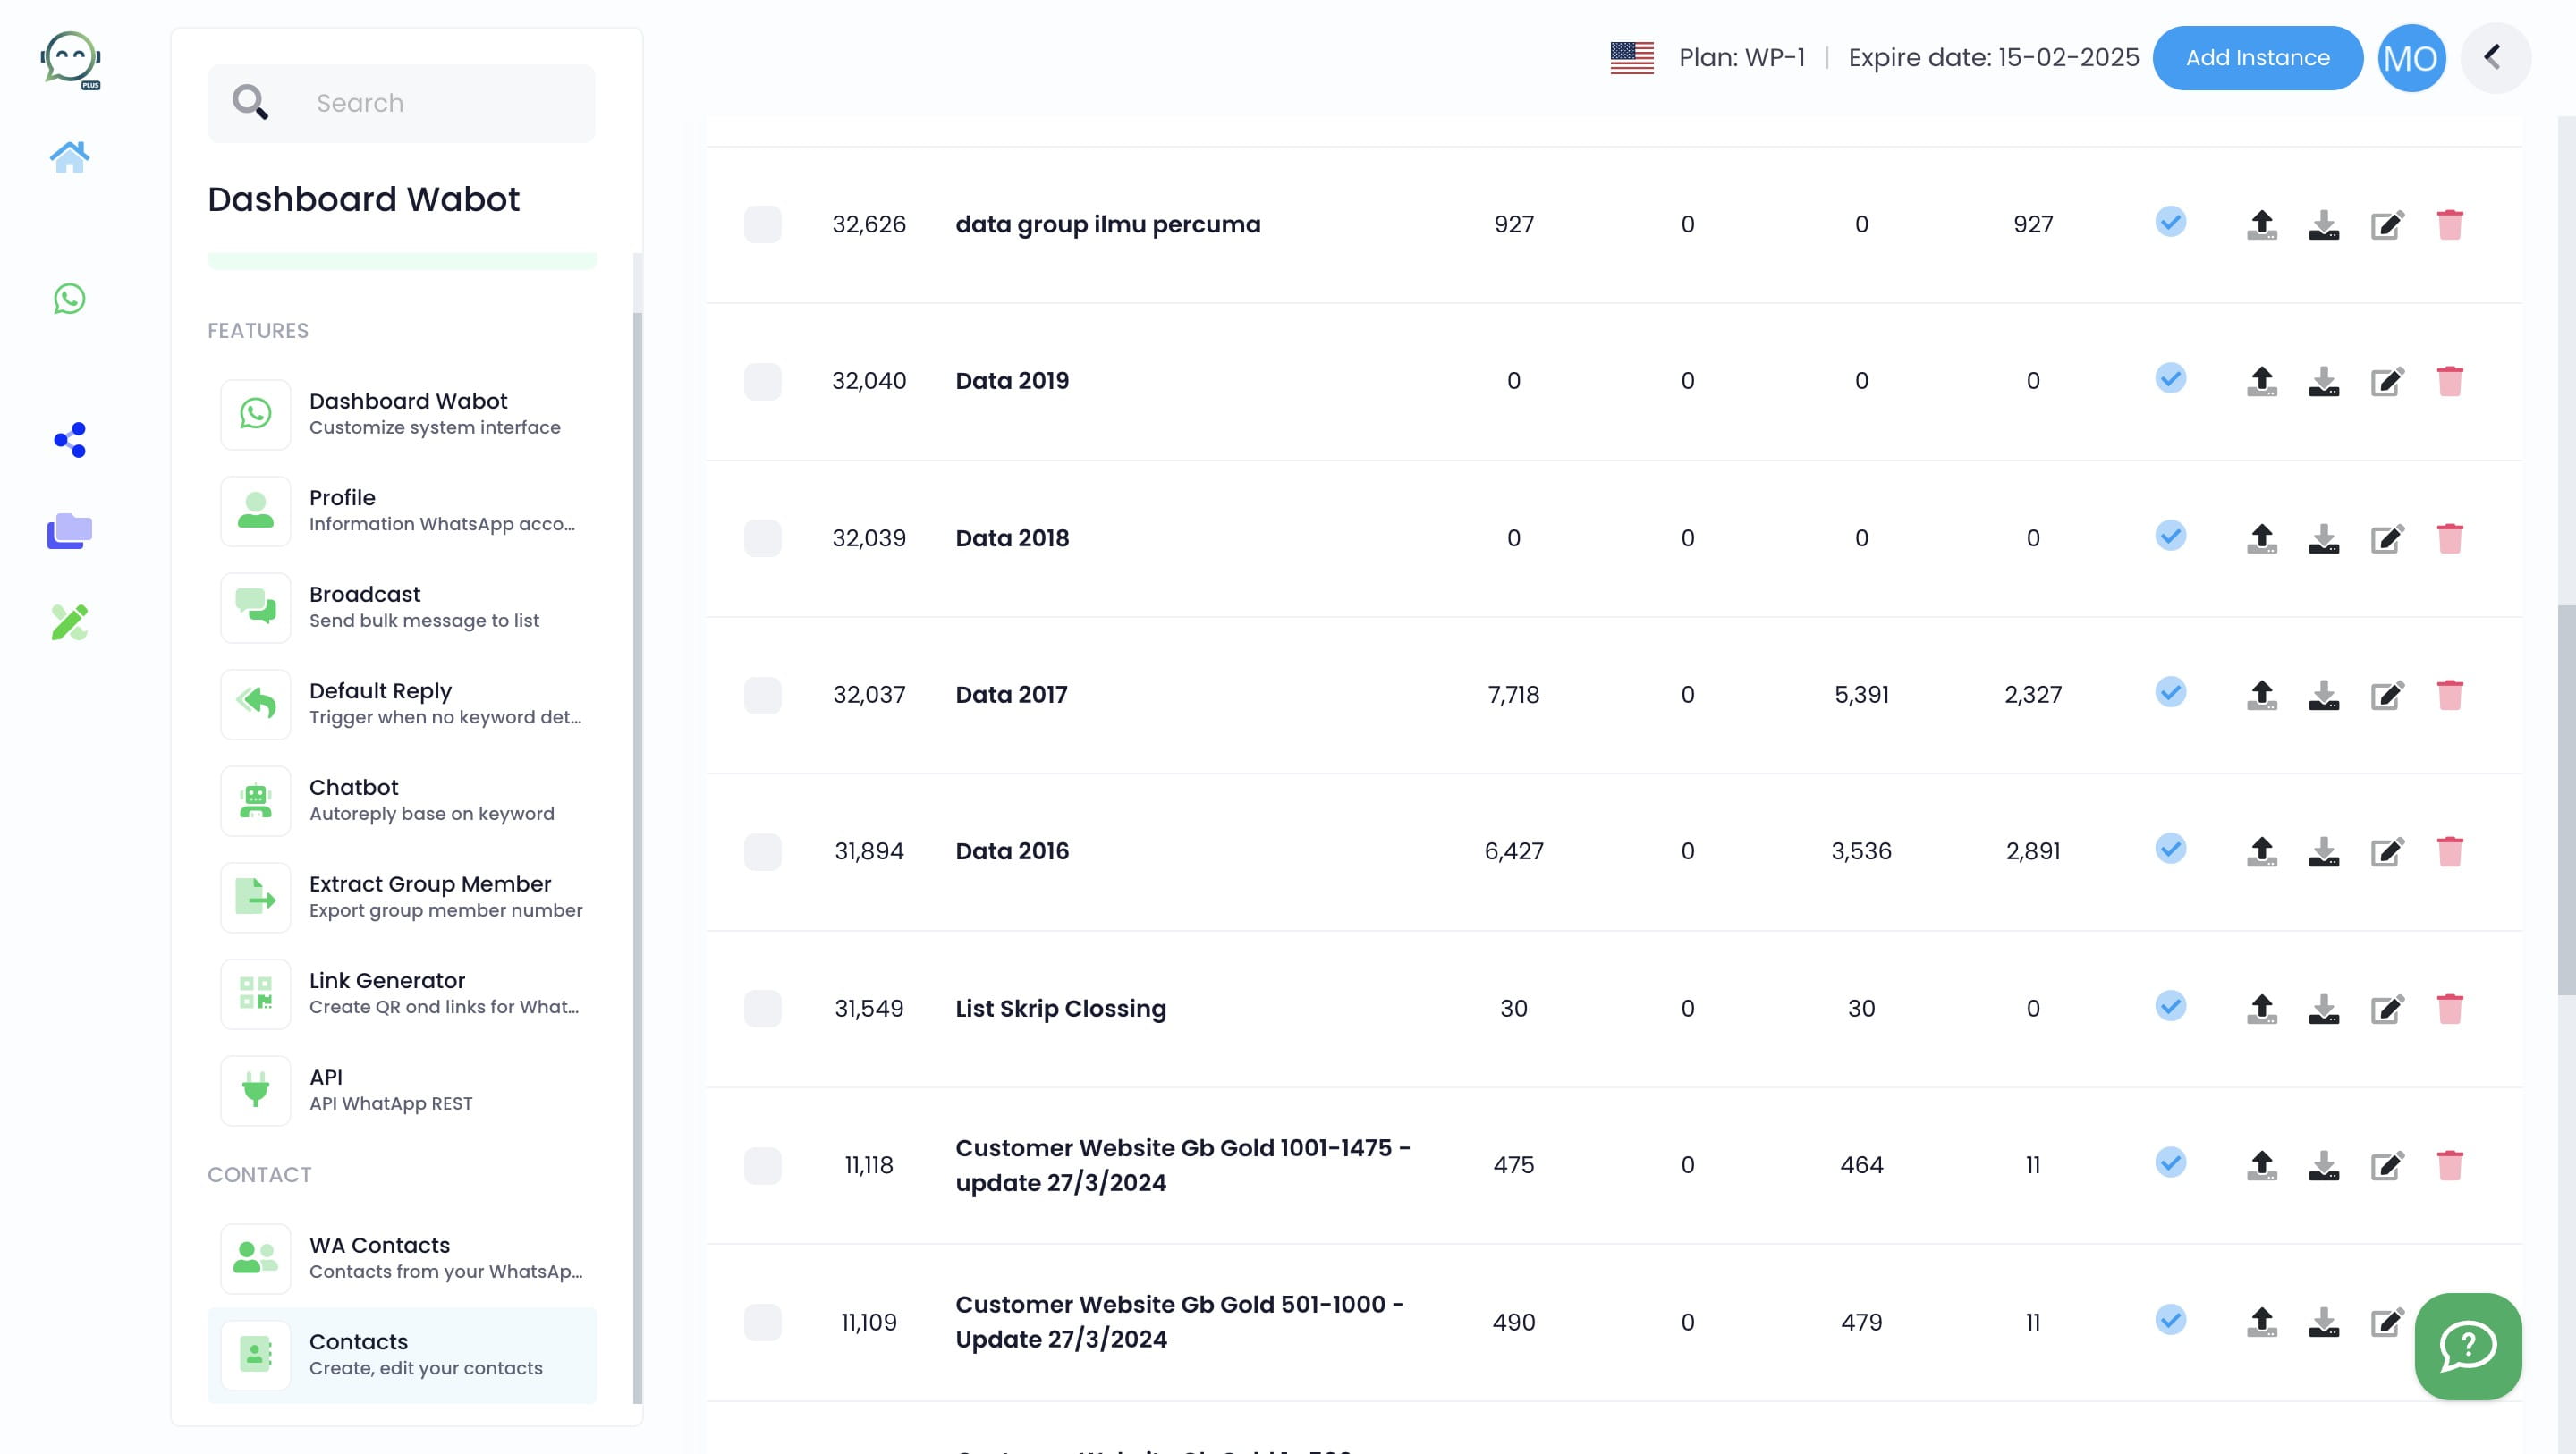Collapse the sidebar with the chevron button

pyautogui.click(x=2495, y=58)
